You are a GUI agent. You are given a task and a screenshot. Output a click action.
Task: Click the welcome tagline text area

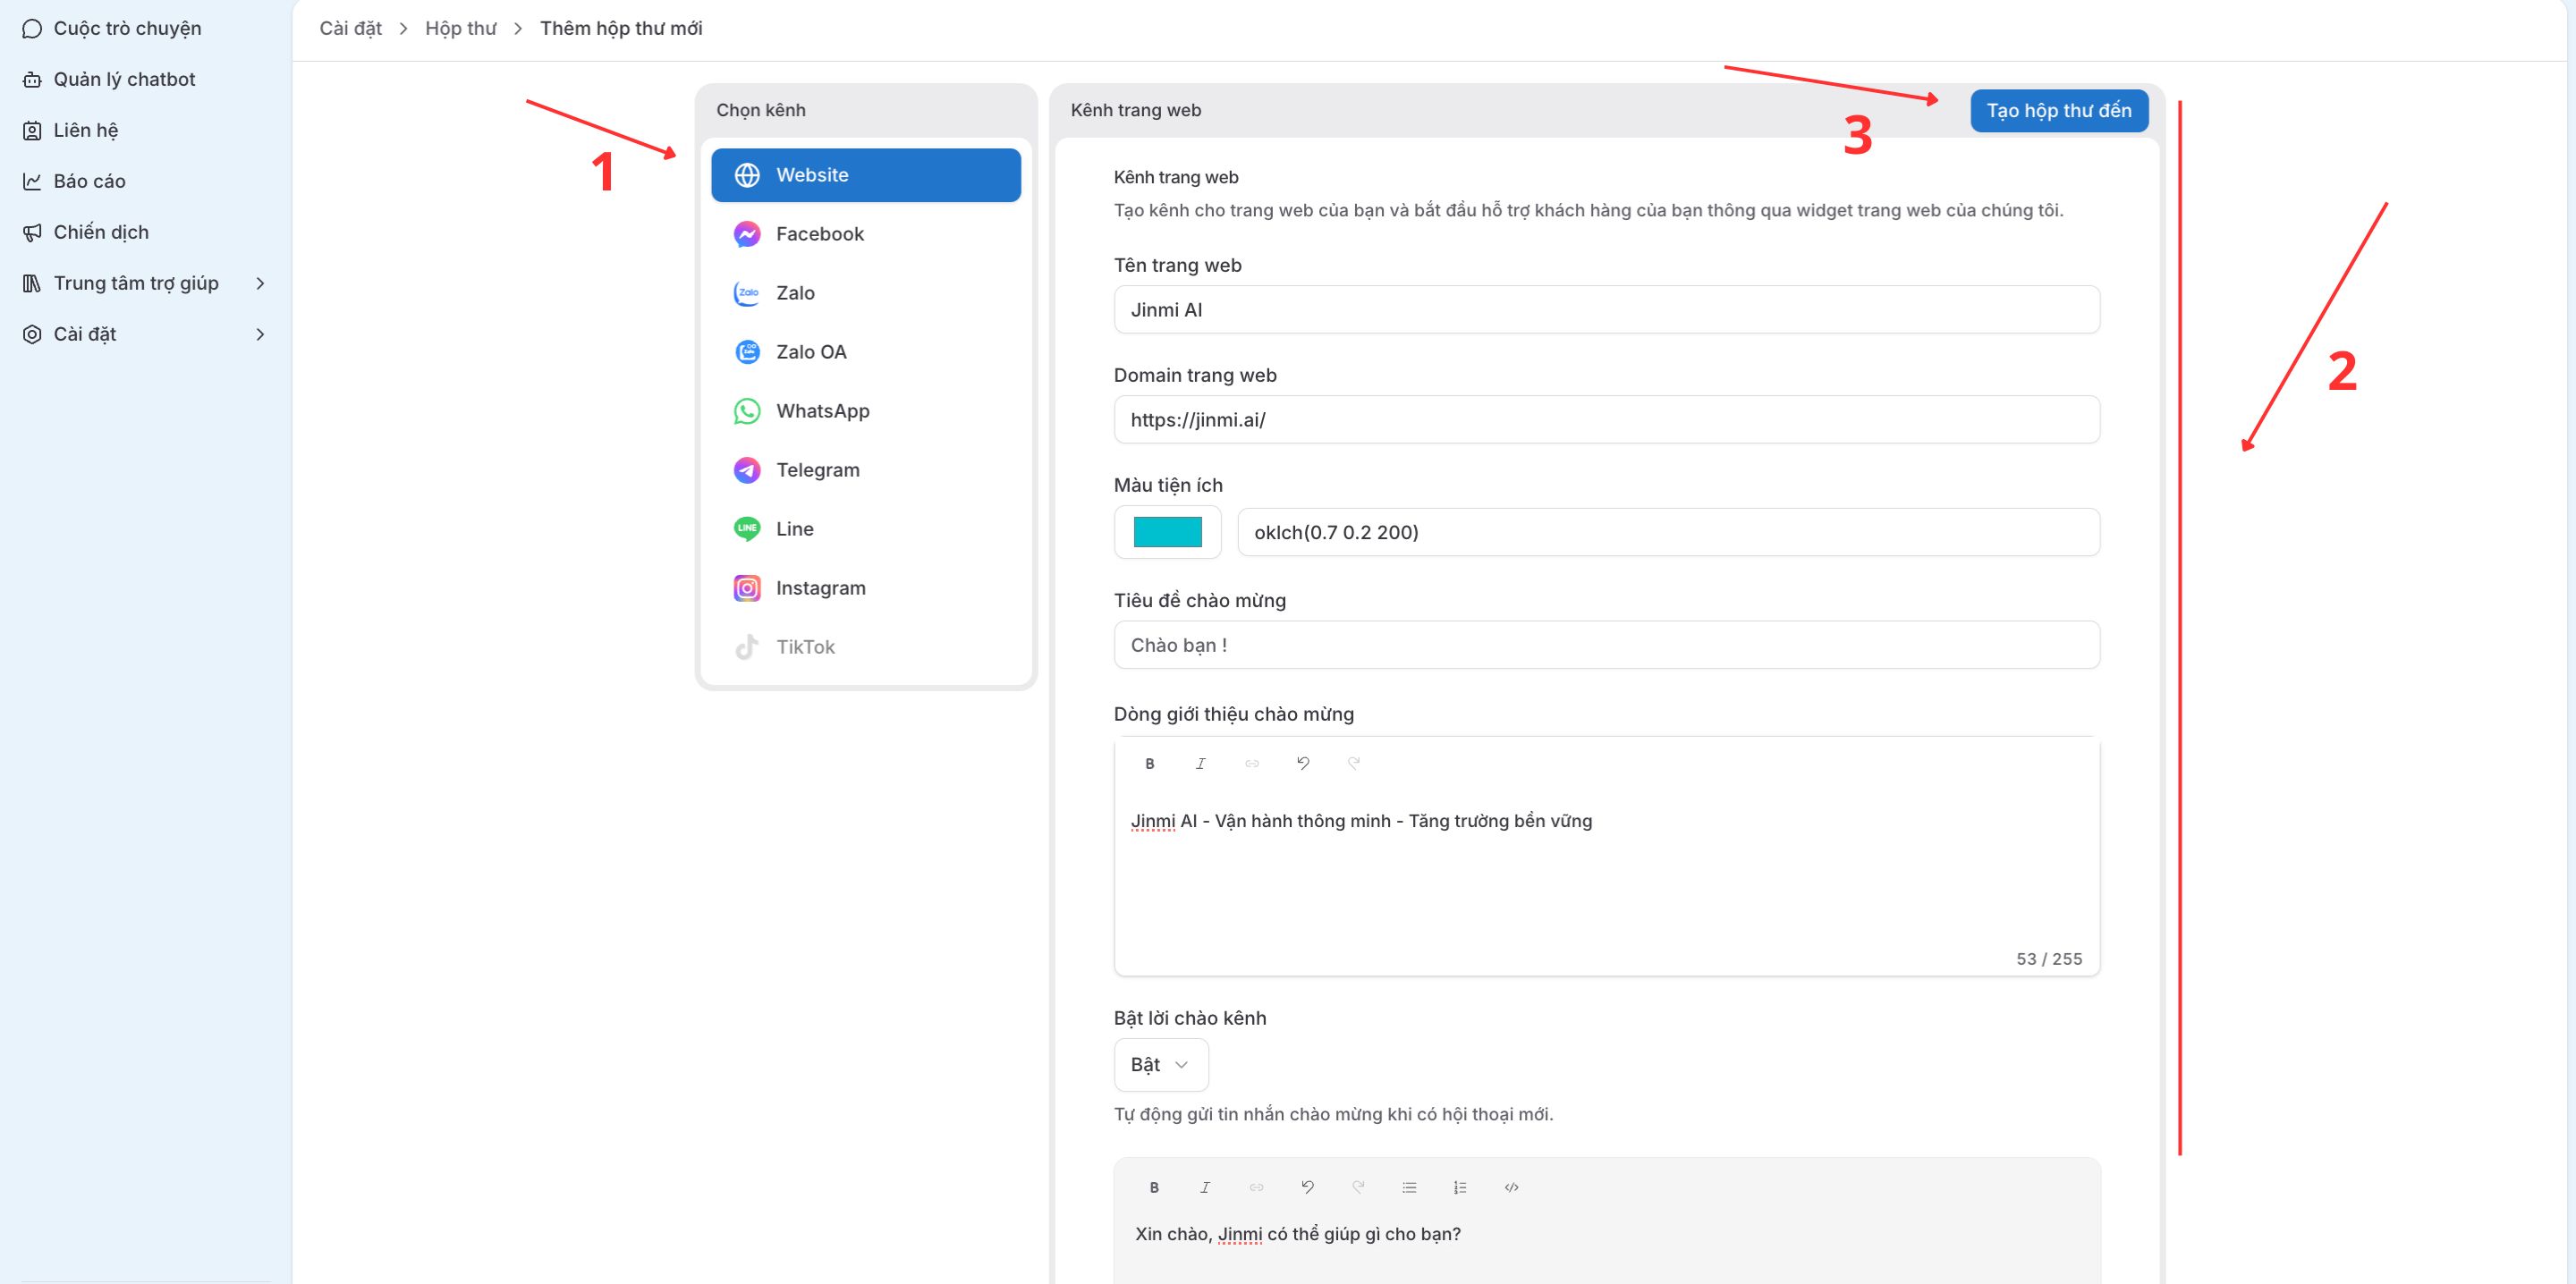(1606, 870)
